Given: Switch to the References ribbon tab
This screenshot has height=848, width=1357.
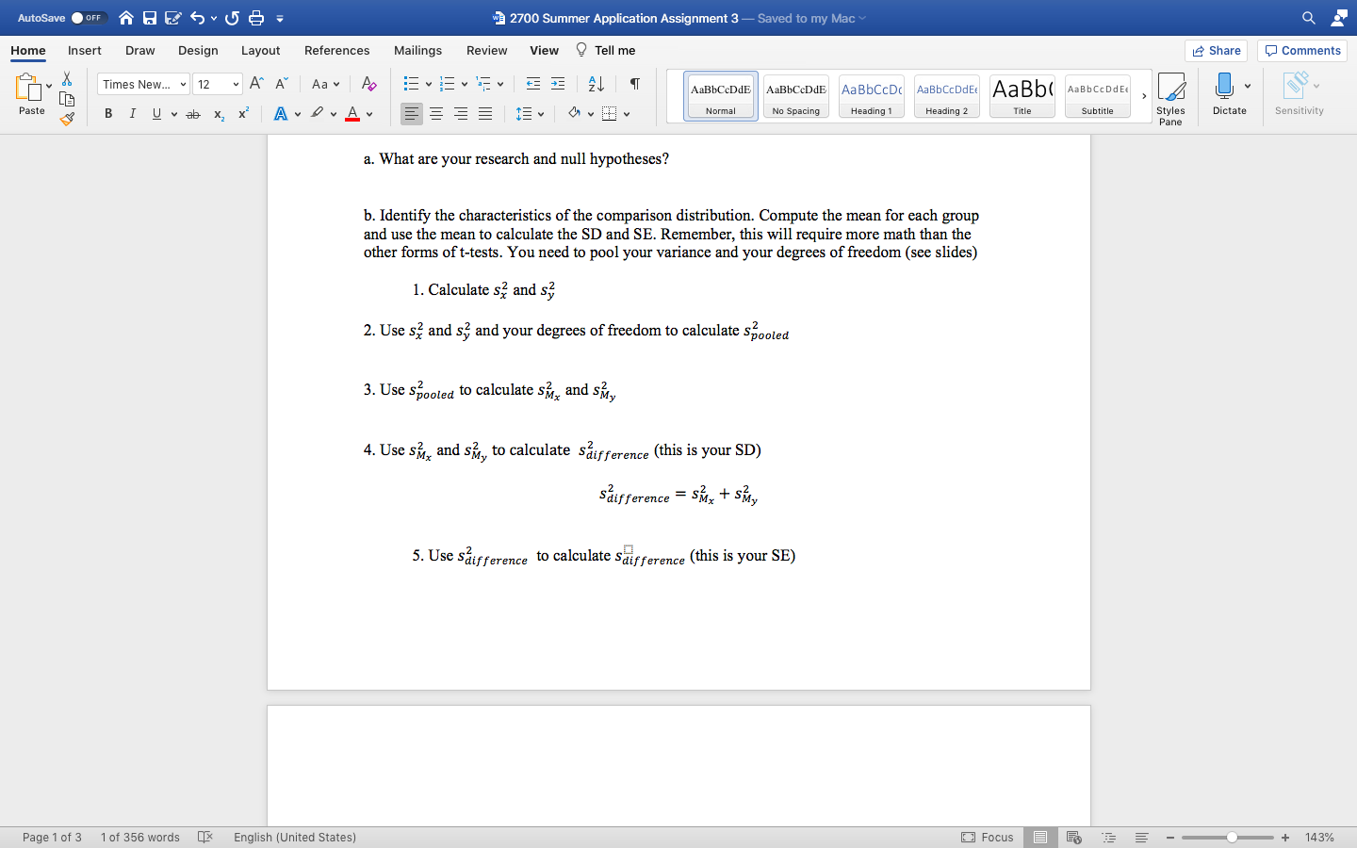Looking at the screenshot, I should coord(336,50).
